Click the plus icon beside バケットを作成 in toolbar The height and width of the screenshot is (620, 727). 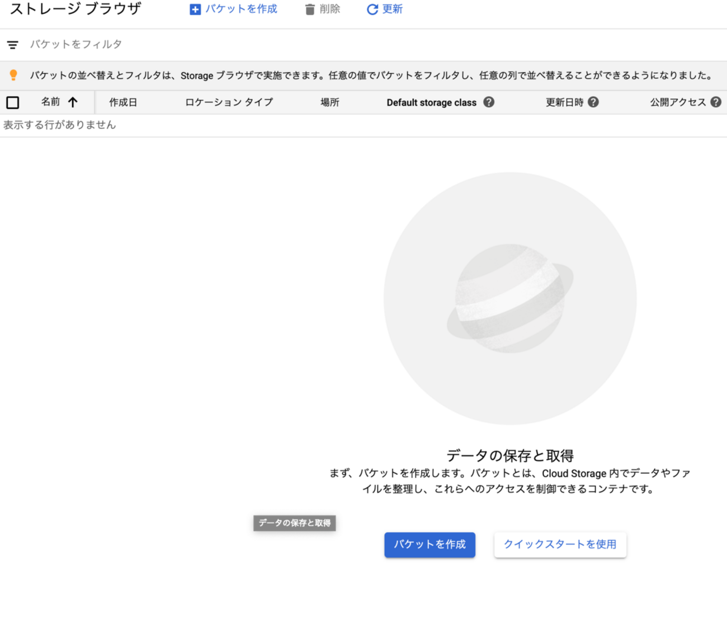click(x=195, y=9)
